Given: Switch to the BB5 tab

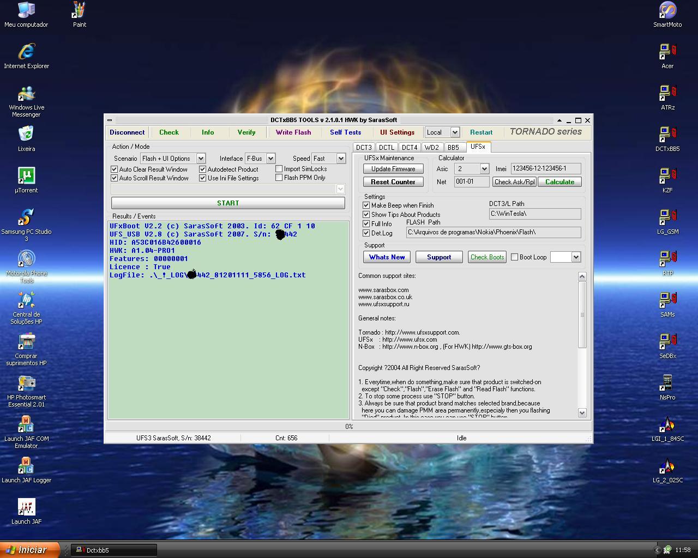Looking at the screenshot, I should 453,147.
